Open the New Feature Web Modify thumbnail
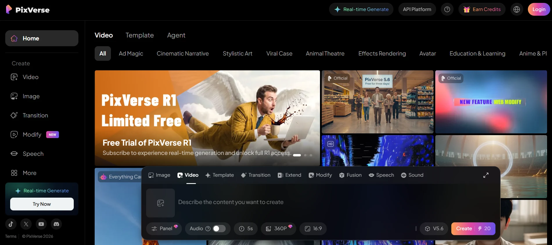This screenshot has width=552, height=245. 491,102
